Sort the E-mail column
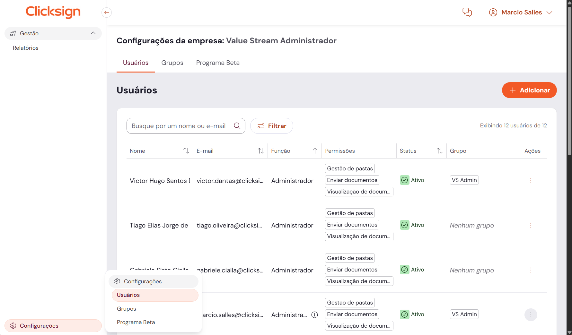The image size is (572, 335). pos(261,150)
